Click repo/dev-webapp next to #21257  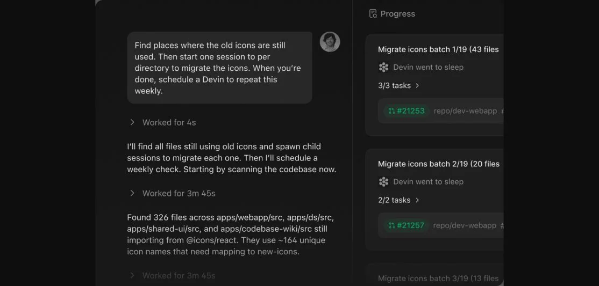click(x=465, y=225)
